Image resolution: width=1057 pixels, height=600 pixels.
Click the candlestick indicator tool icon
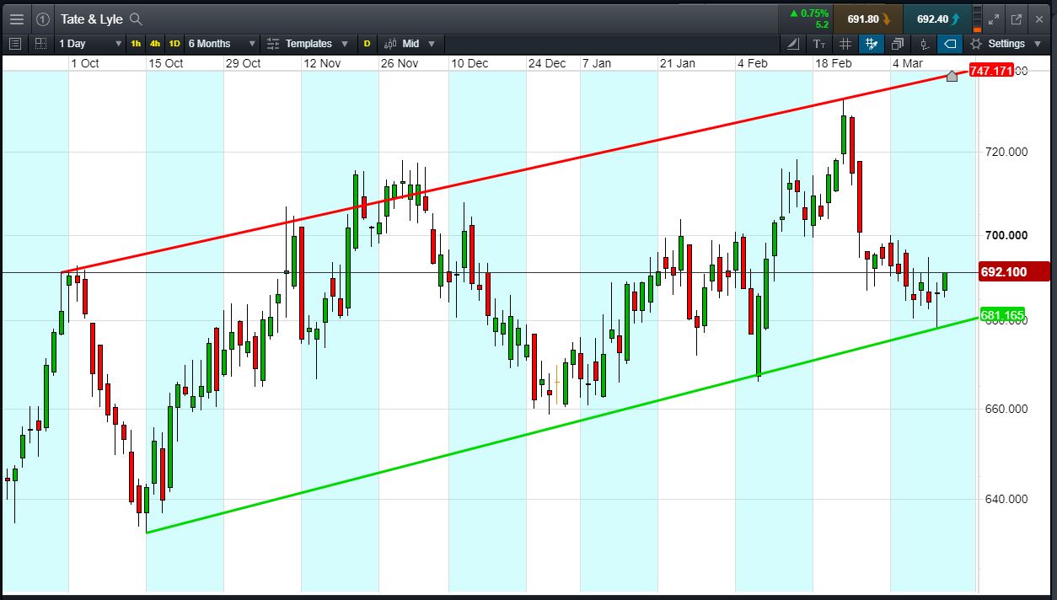925,44
